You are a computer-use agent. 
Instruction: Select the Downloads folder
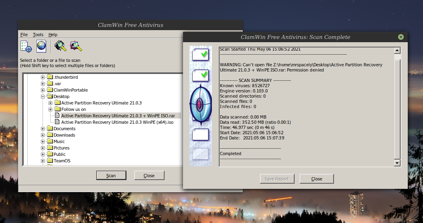pyautogui.click(x=64, y=135)
